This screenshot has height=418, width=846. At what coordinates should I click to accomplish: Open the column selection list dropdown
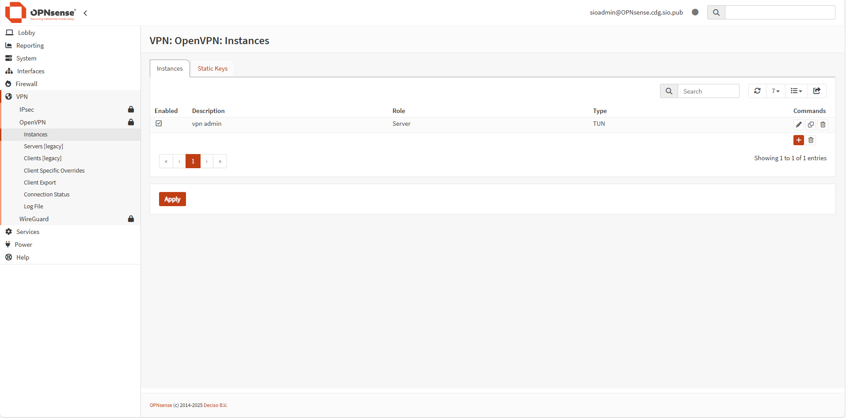pyautogui.click(x=796, y=90)
